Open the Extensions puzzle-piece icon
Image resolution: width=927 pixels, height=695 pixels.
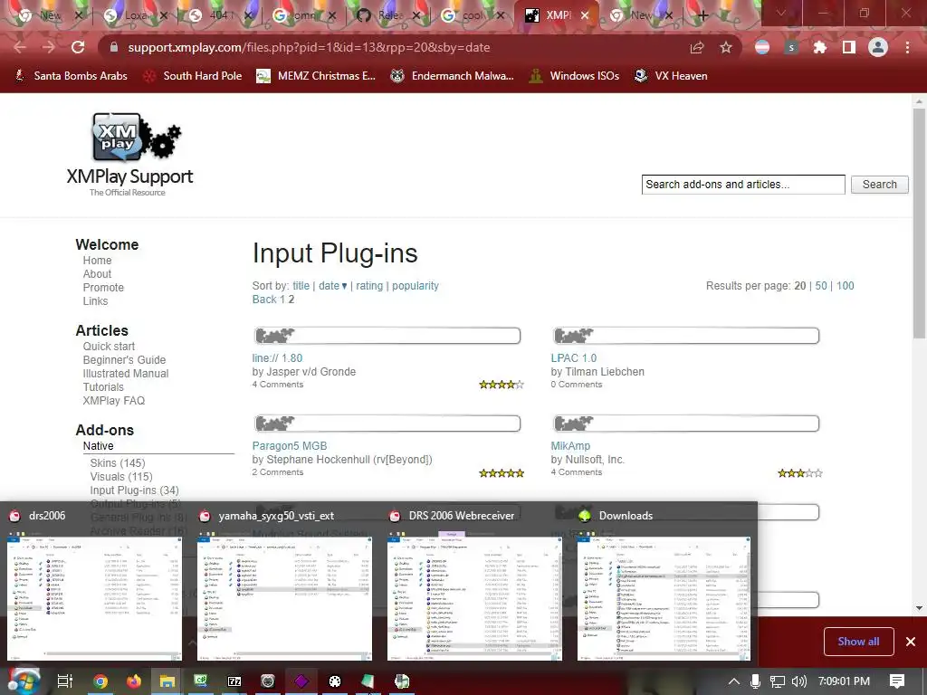point(820,47)
